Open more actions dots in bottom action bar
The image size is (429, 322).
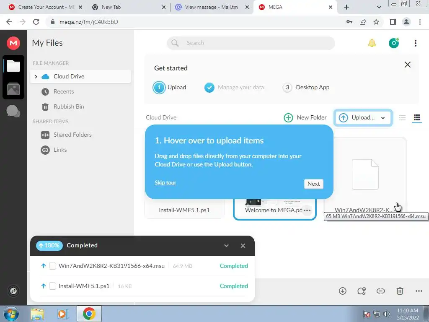tap(419, 291)
